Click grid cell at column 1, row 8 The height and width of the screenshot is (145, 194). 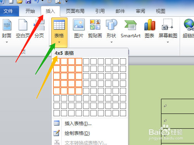pos(57,113)
